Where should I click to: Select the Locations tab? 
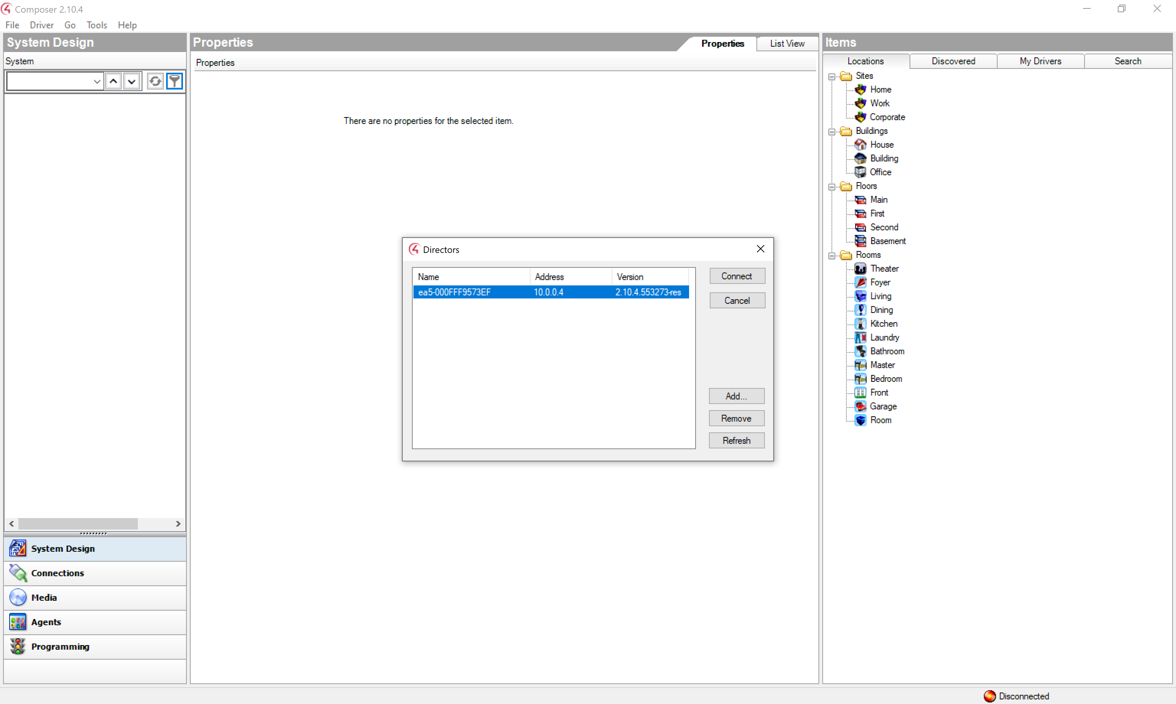click(866, 61)
